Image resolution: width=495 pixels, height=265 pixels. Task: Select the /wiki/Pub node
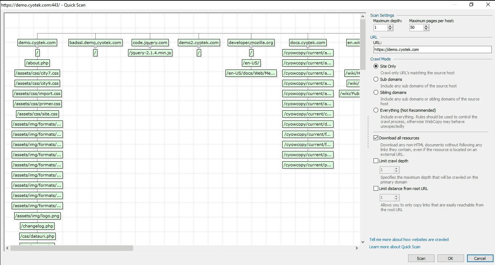coord(350,94)
